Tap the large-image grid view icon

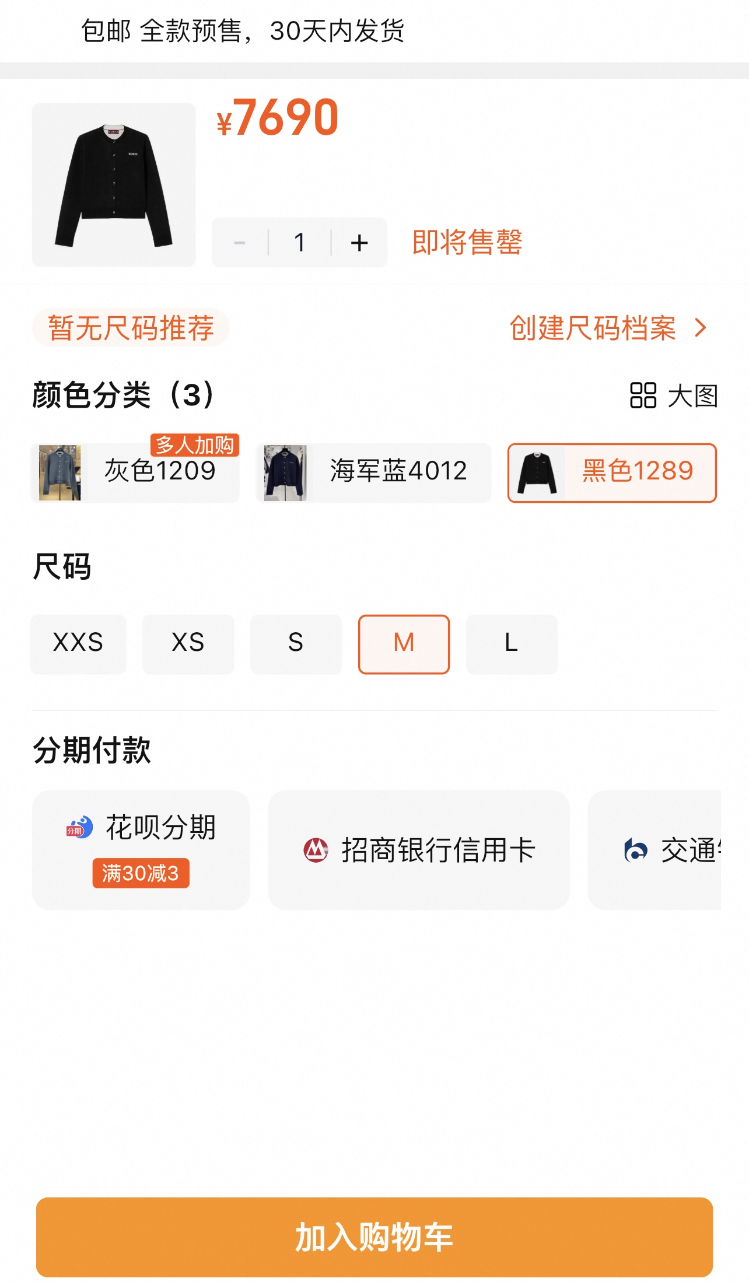pos(643,395)
